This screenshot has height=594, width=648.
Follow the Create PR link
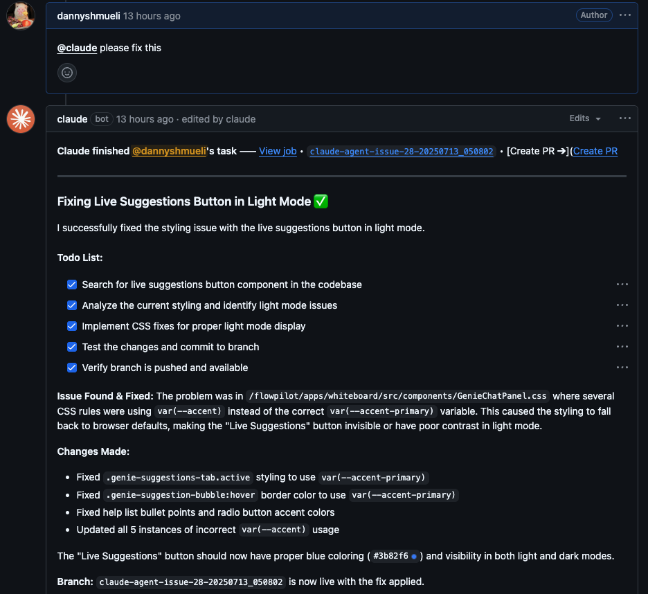coord(595,152)
